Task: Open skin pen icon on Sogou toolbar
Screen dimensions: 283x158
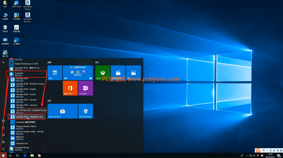Action: point(274,151)
